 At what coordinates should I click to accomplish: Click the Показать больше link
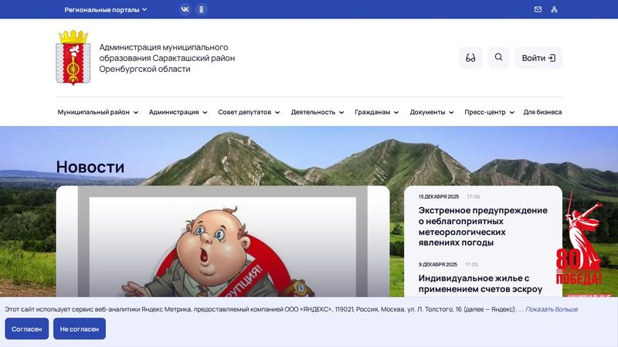pyautogui.click(x=552, y=309)
